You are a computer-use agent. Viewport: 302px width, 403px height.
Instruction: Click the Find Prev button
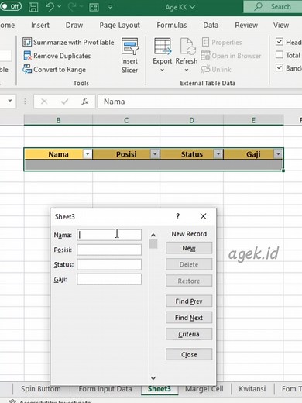[x=189, y=301]
